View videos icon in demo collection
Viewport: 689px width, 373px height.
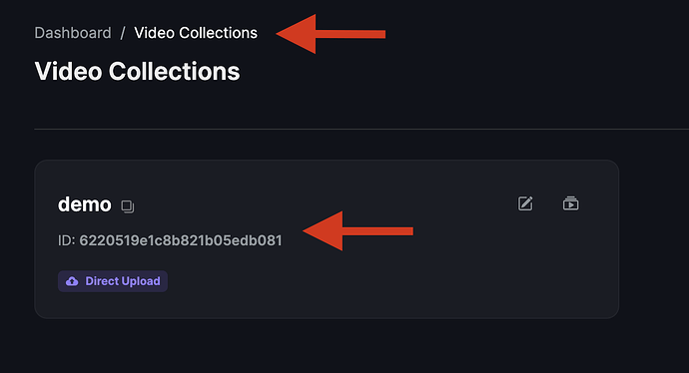[571, 203]
